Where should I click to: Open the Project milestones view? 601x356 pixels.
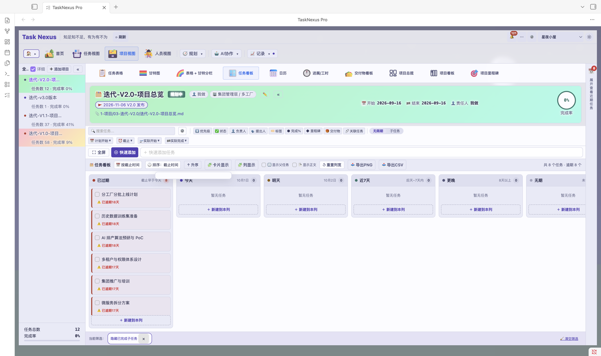(x=484, y=73)
